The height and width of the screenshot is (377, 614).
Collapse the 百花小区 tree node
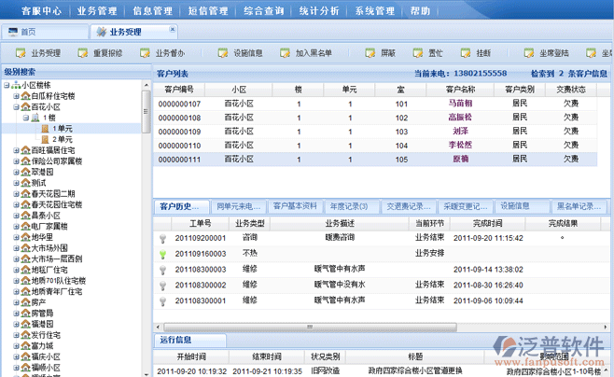coord(18,107)
